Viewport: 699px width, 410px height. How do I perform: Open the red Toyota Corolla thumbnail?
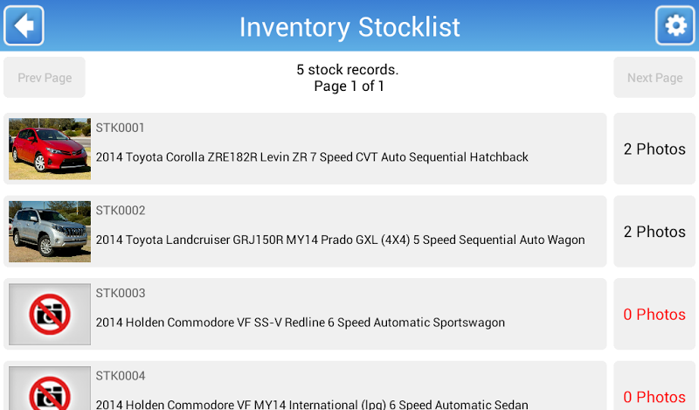click(x=49, y=149)
